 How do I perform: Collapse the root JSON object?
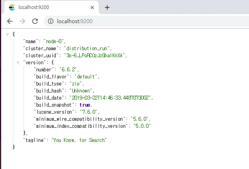tap(7, 35)
